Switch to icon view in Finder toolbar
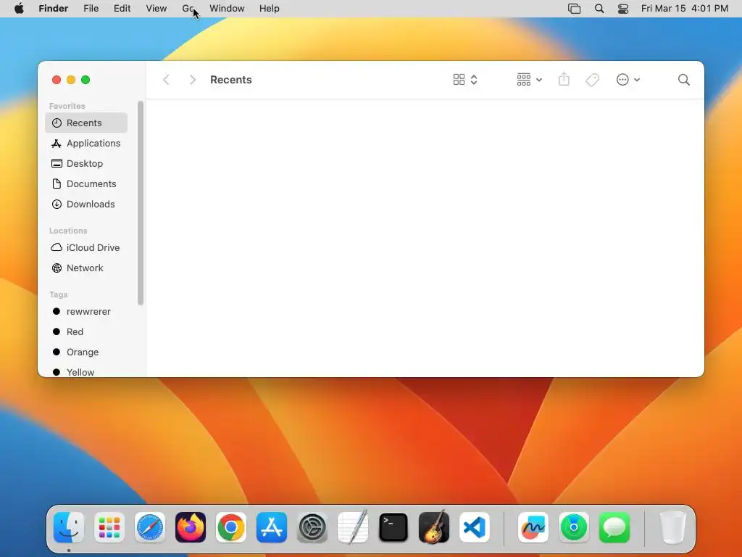The height and width of the screenshot is (557, 742). [x=459, y=80]
